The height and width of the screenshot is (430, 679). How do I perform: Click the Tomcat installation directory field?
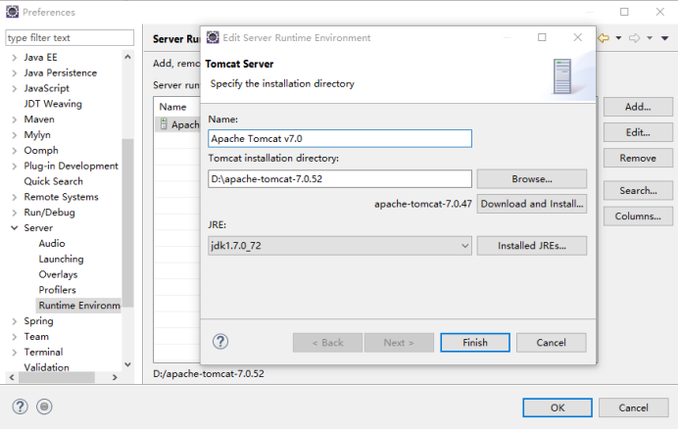click(340, 179)
